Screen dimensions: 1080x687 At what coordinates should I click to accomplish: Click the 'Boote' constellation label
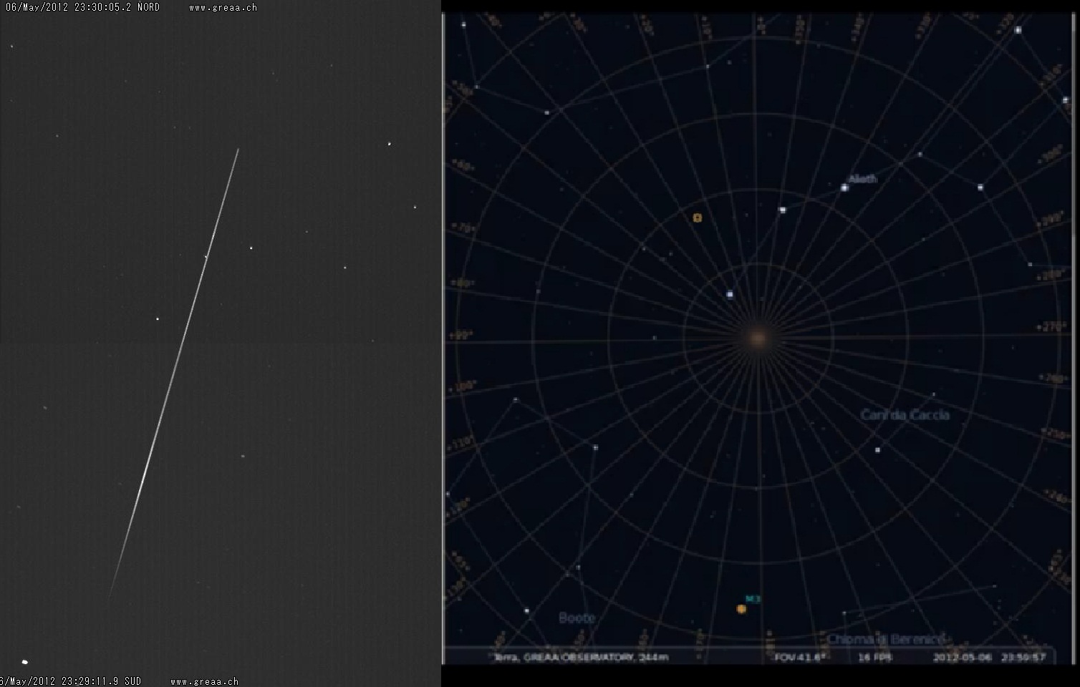577,618
